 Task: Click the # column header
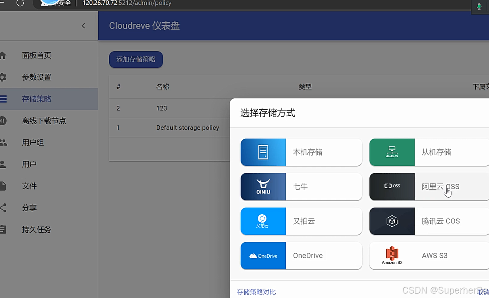118,87
